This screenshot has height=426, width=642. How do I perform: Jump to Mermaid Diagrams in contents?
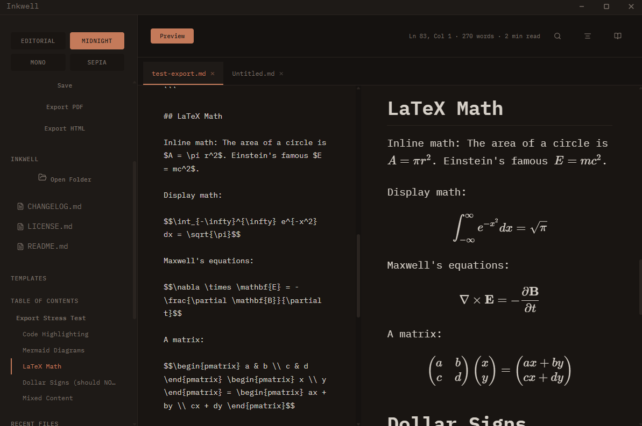coord(54,350)
